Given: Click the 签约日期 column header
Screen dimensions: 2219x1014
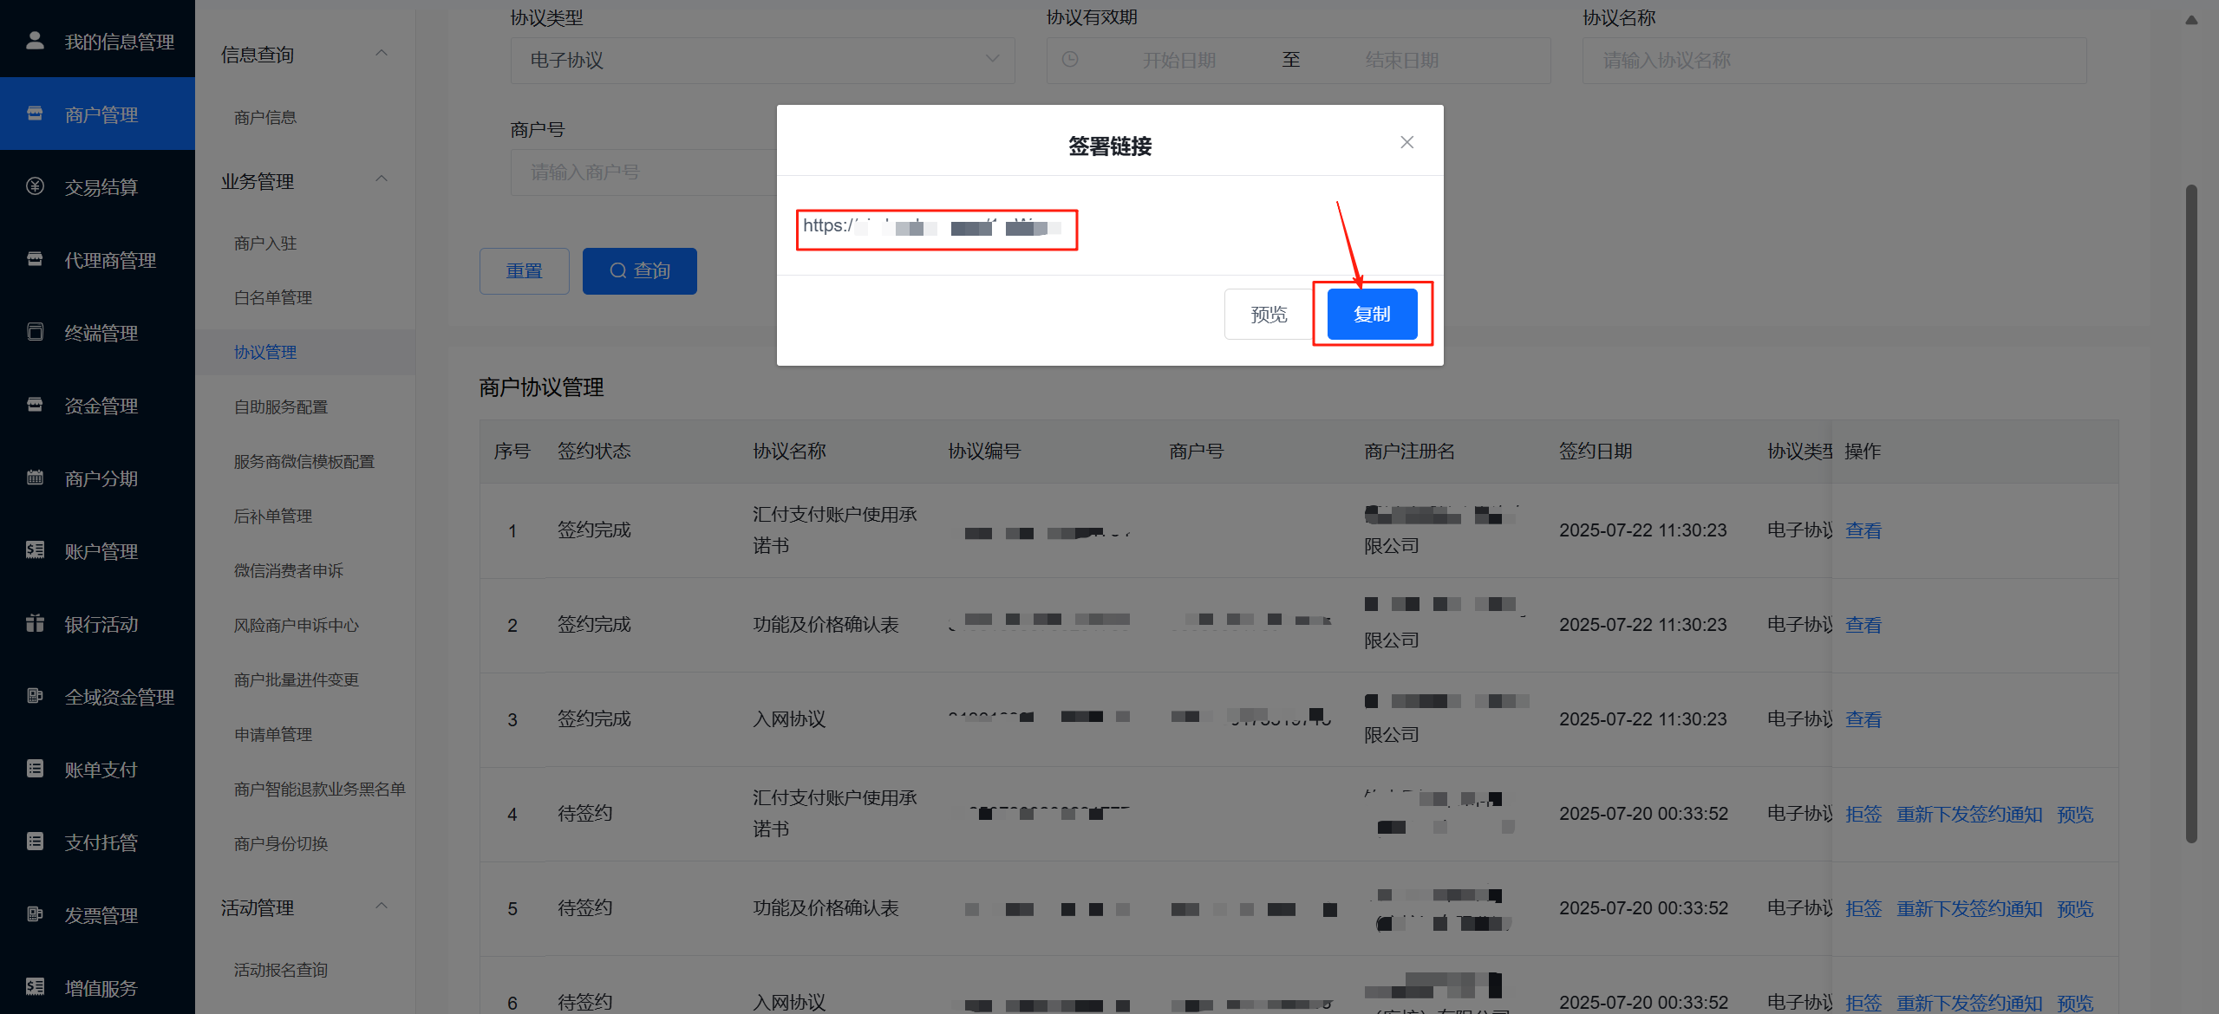Looking at the screenshot, I should click(1596, 451).
